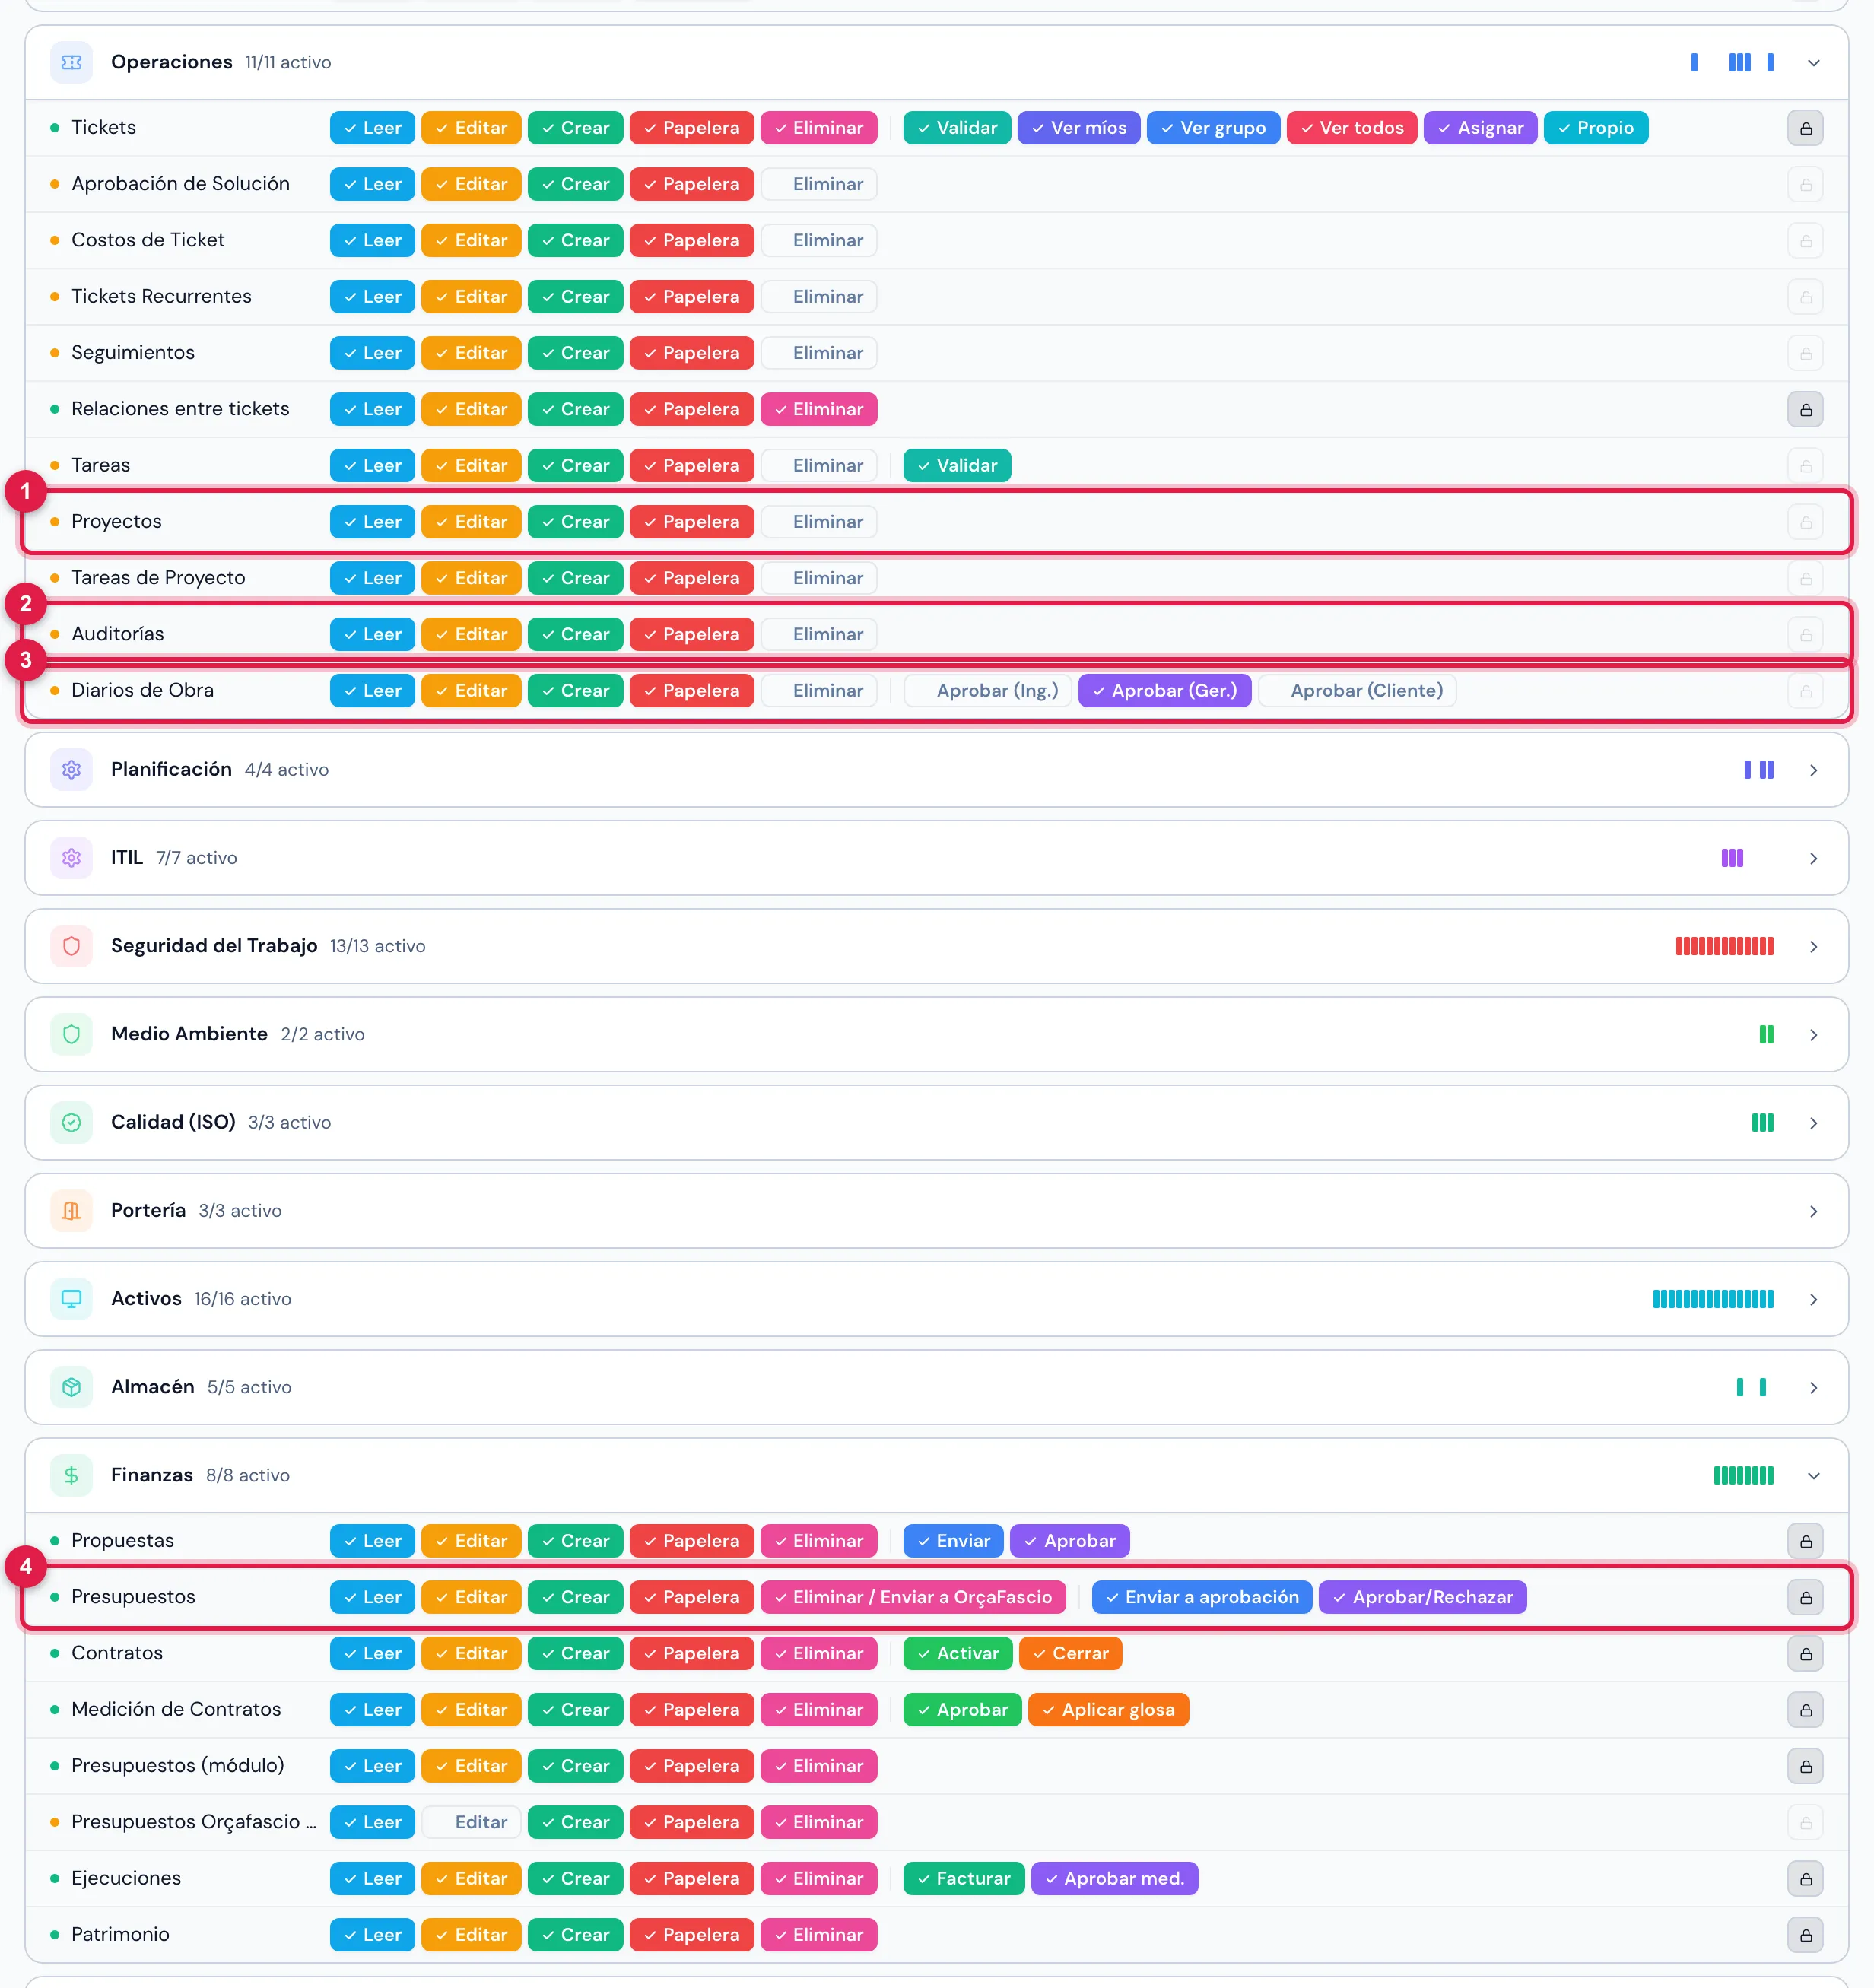Click the Portería door icon

71,1211
